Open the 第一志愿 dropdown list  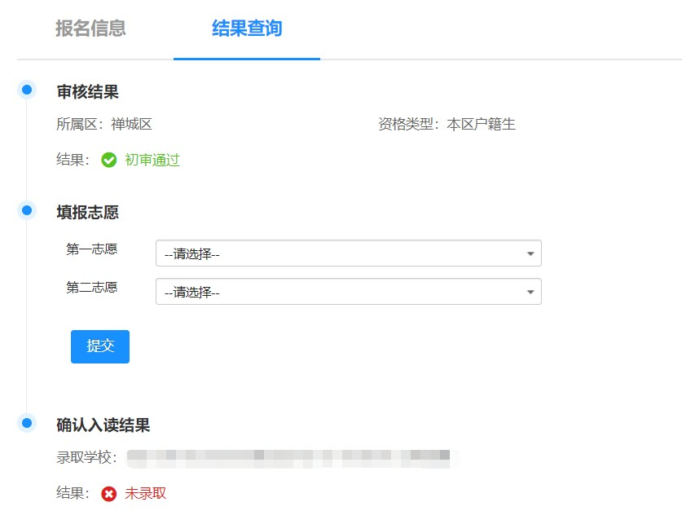tap(348, 253)
